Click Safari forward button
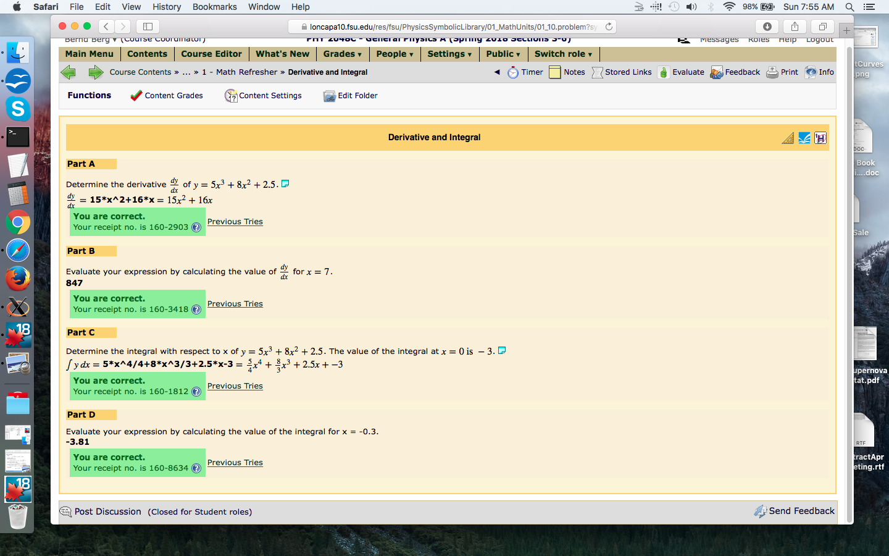 [x=123, y=27]
